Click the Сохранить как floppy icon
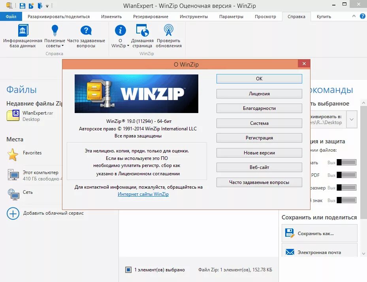The image size is (367, 282). pos(290,233)
